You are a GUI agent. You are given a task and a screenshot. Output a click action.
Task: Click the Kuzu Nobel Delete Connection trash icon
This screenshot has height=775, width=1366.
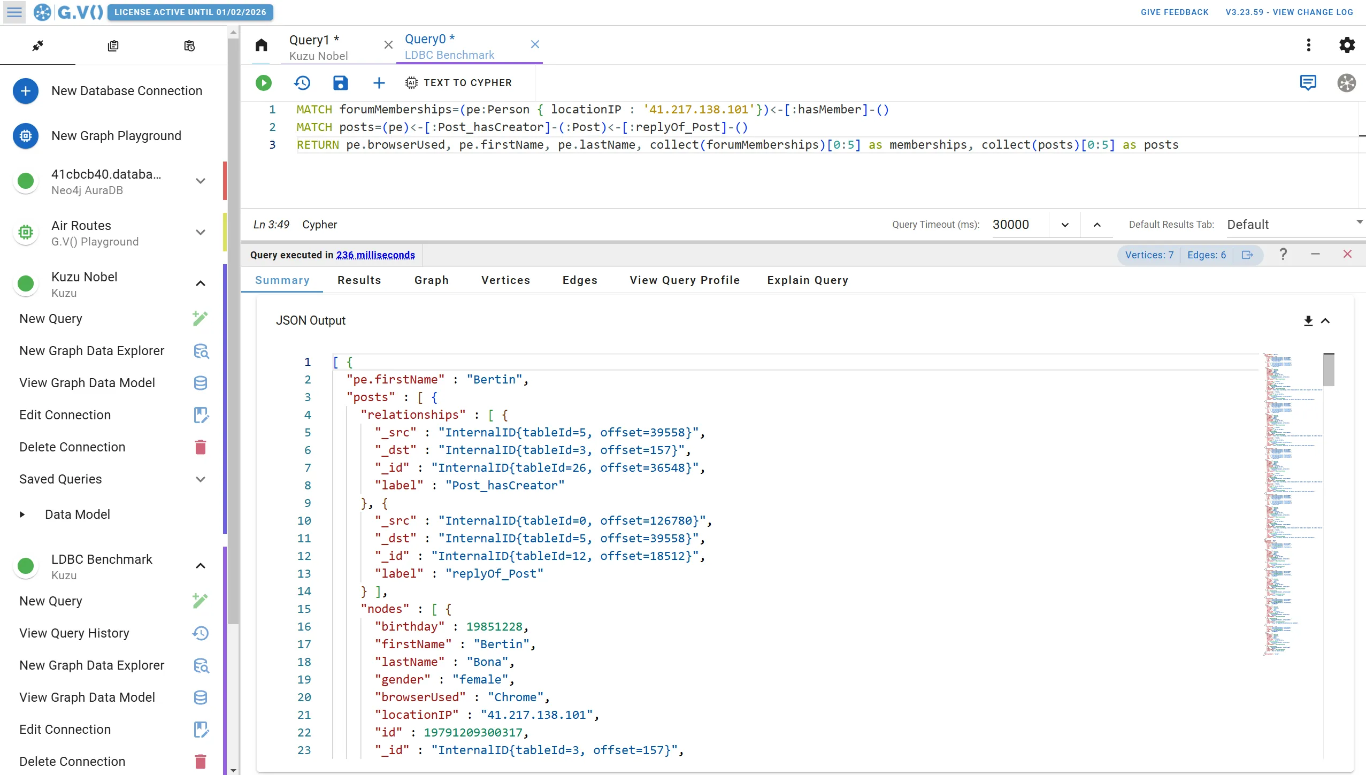pyautogui.click(x=201, y=447)
